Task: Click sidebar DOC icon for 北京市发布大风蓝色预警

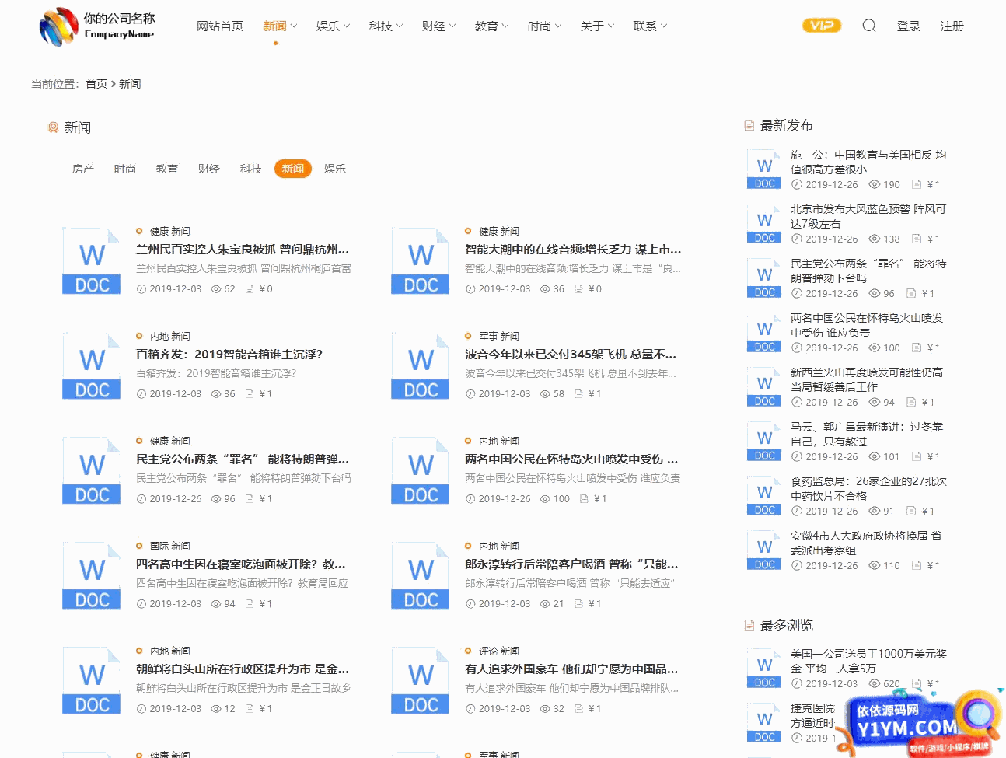Action: click(x=764, y=224)
